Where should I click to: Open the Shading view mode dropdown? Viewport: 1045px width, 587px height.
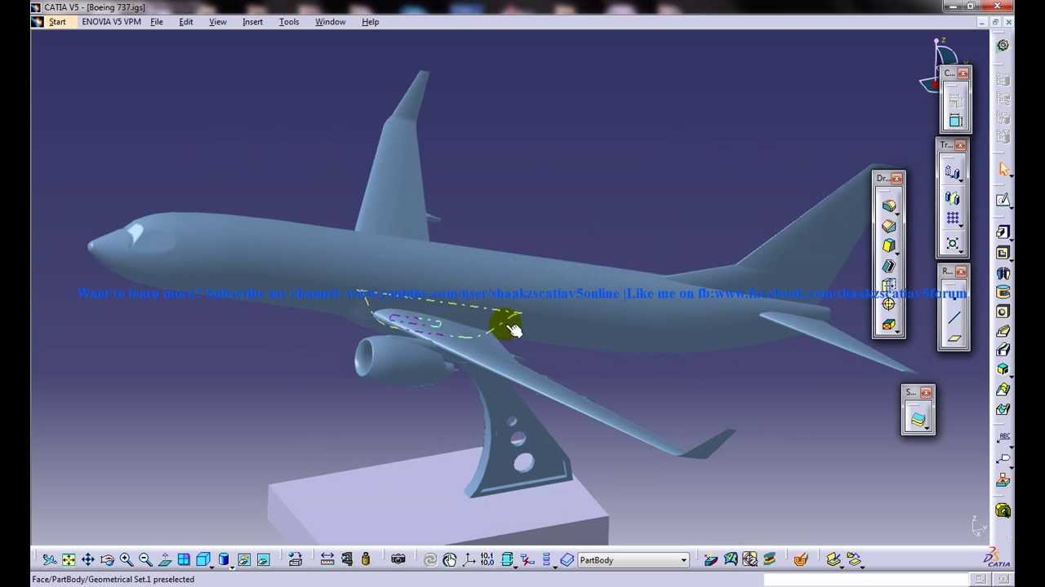(225, 560)
